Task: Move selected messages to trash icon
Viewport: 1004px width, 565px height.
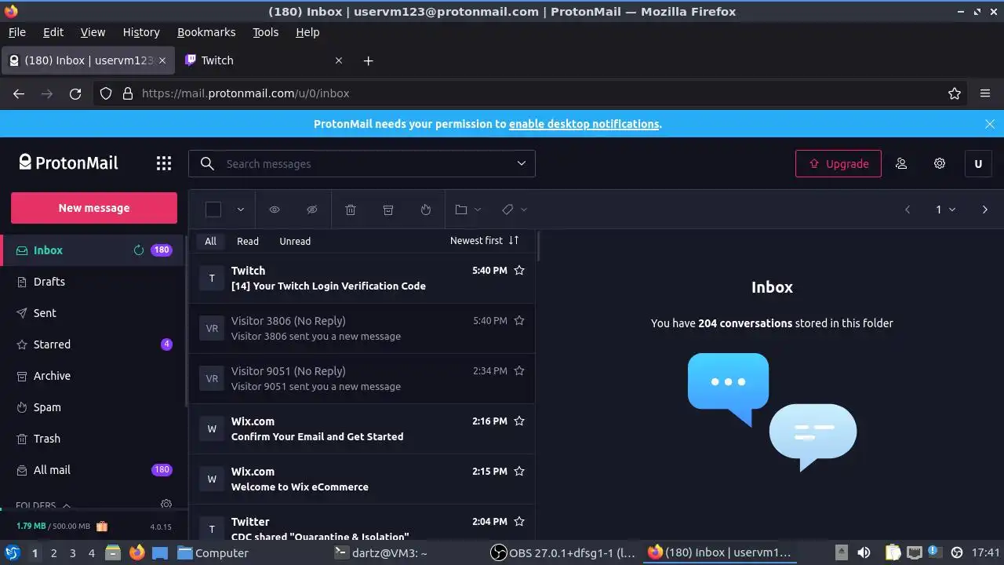Action: click(351, 210)
